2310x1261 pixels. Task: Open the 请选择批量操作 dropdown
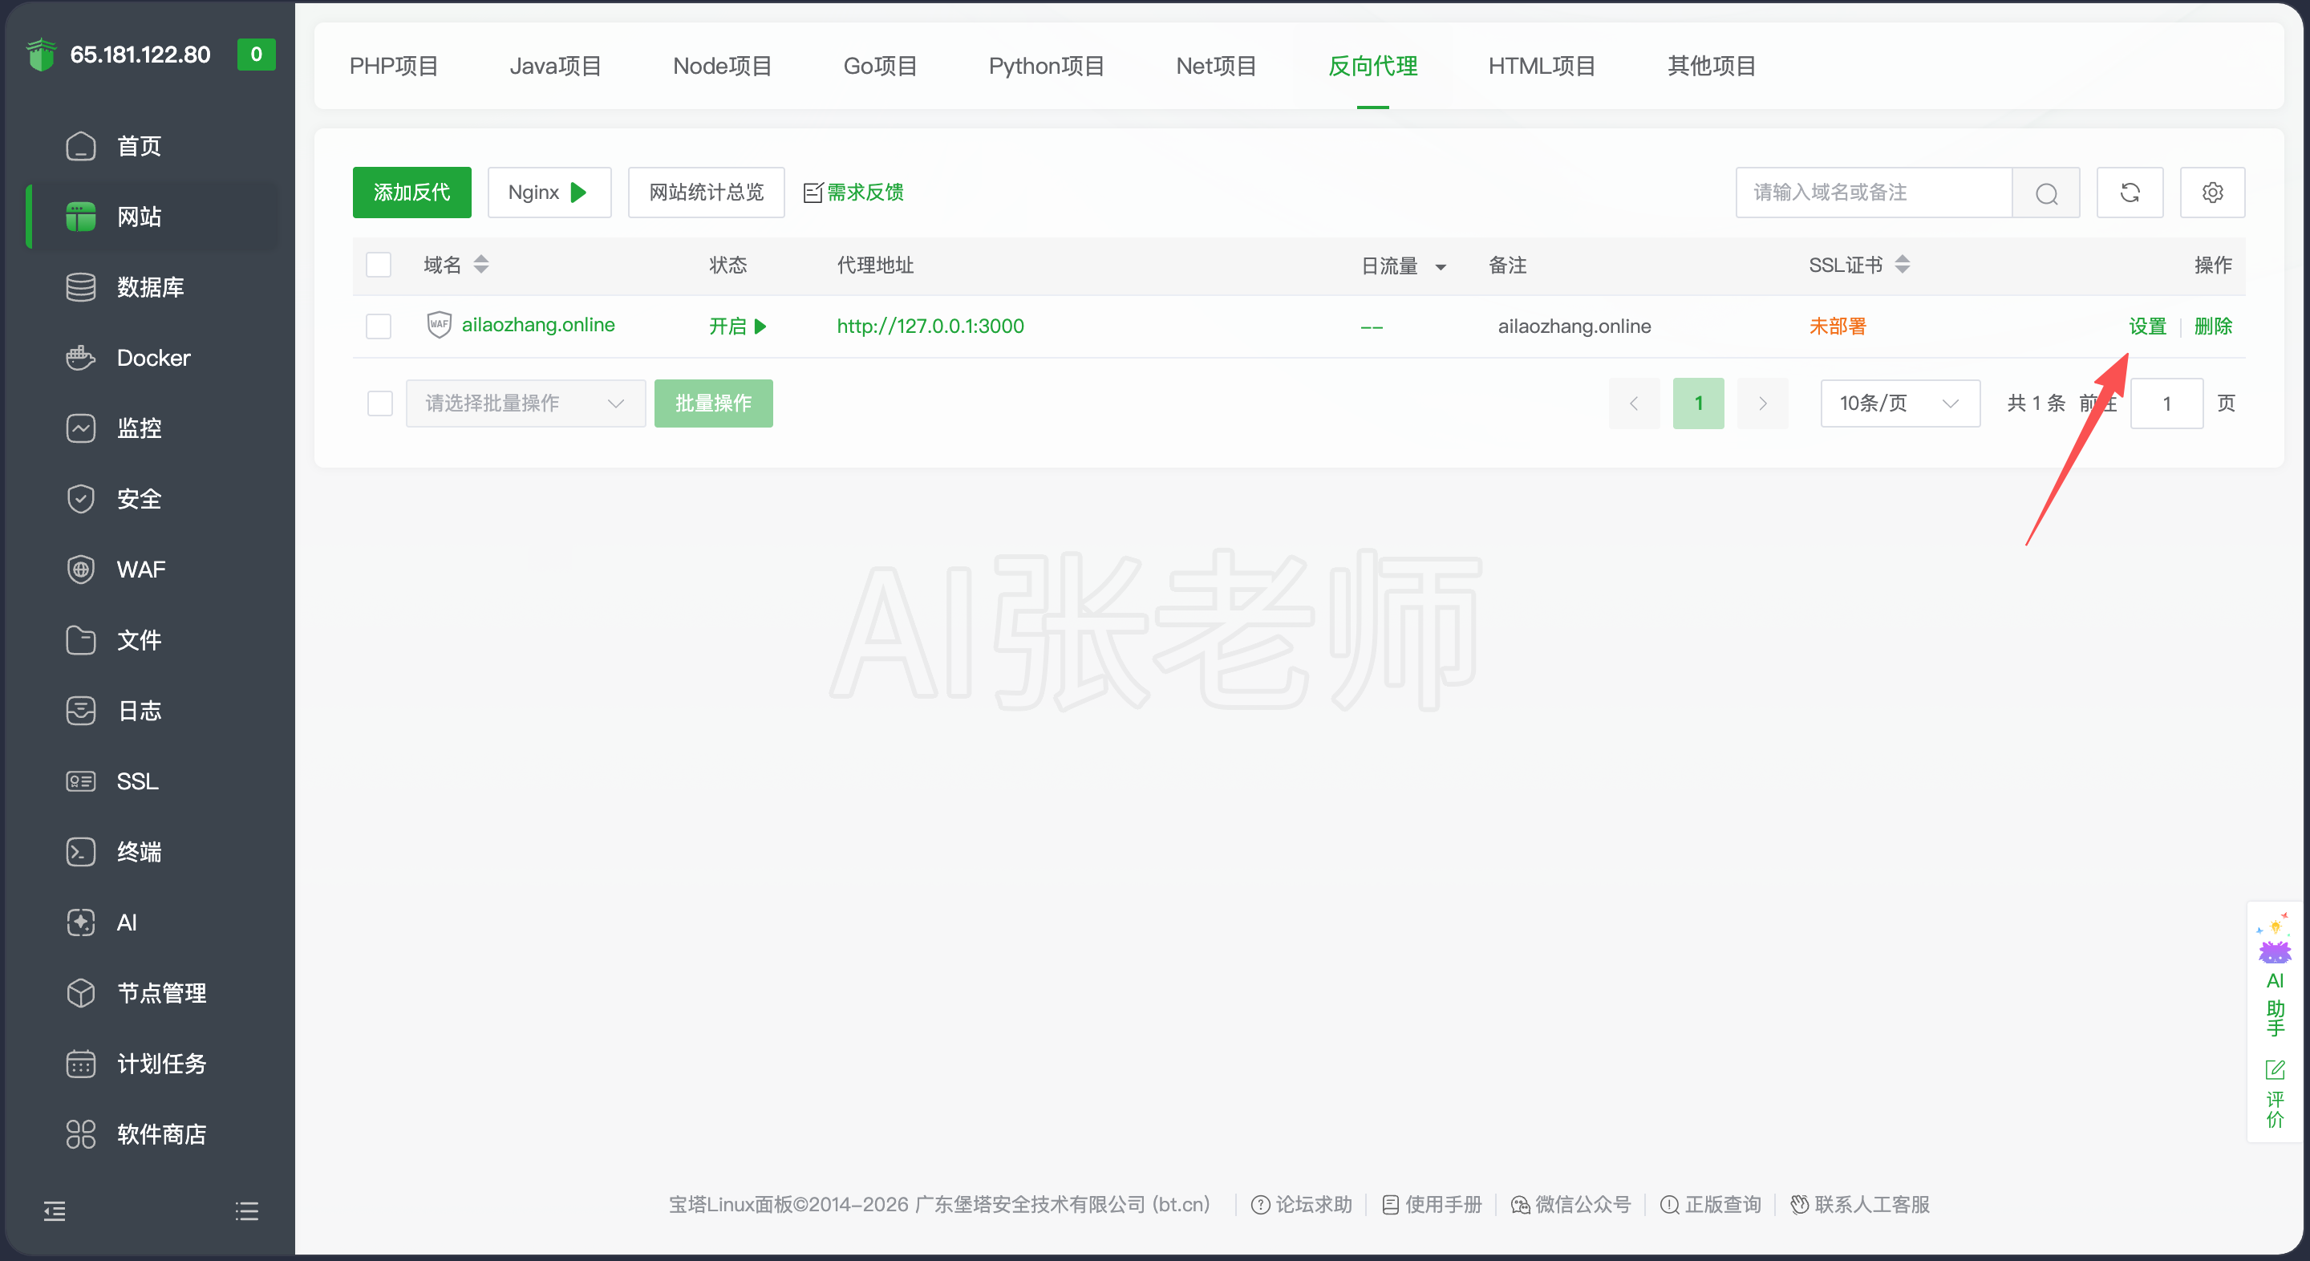pos(525,403)
